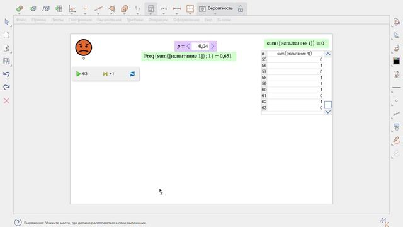The height and width of the screenshot is (227, 403).
Task: Click the sad orange face object
Action: point(84,48)
